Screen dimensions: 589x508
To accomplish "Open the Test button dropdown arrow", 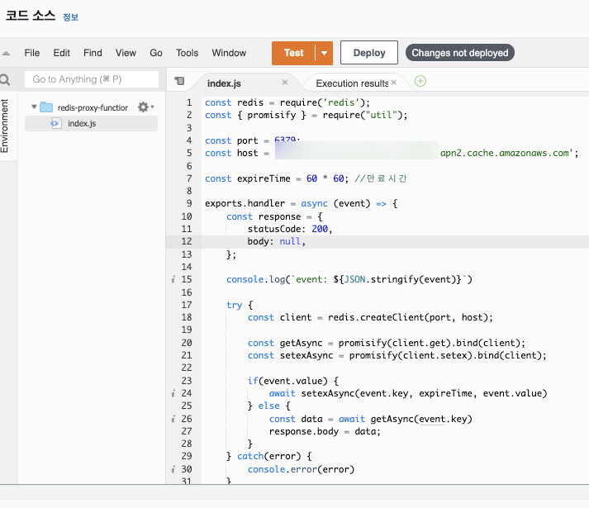I will pyautogui.click(x=325, y=53).
